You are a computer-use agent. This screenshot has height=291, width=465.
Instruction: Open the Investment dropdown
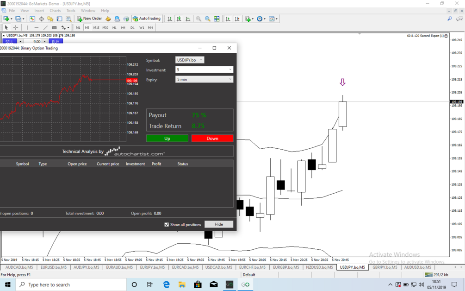[230, 69]
